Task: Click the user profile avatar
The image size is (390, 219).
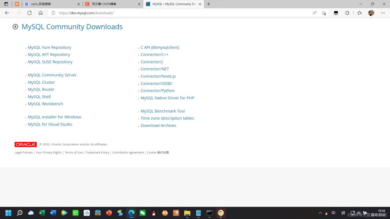Action: 371,13
